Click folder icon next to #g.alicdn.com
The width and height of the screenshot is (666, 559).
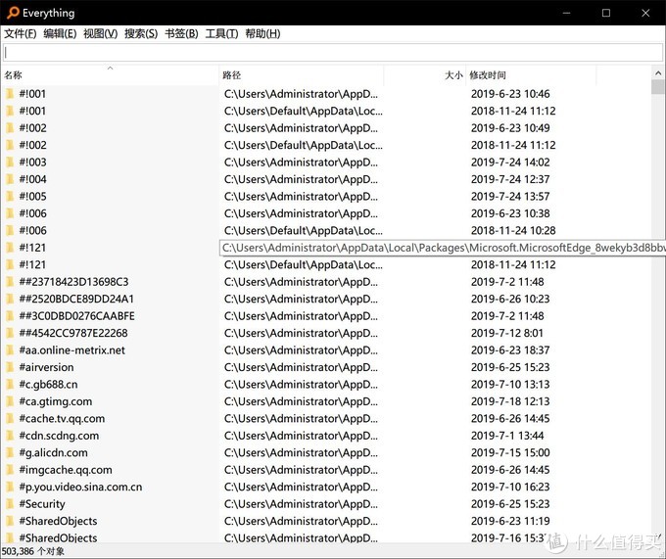click(10, 453)
